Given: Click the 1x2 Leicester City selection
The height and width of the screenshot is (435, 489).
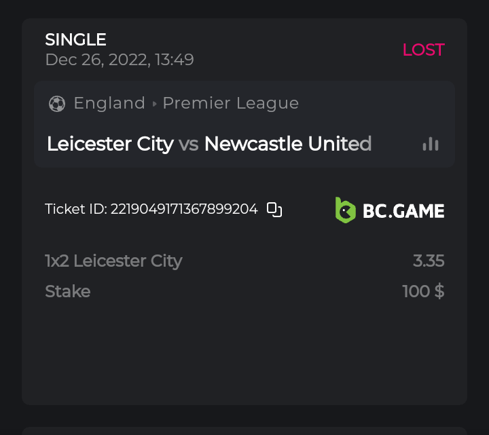Looking at the screenshot, I should tap(113, 261).
